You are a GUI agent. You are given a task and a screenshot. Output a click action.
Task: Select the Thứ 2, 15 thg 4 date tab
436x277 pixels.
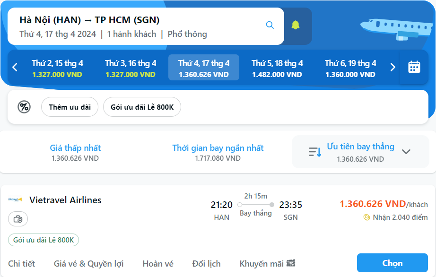point(57,68)
